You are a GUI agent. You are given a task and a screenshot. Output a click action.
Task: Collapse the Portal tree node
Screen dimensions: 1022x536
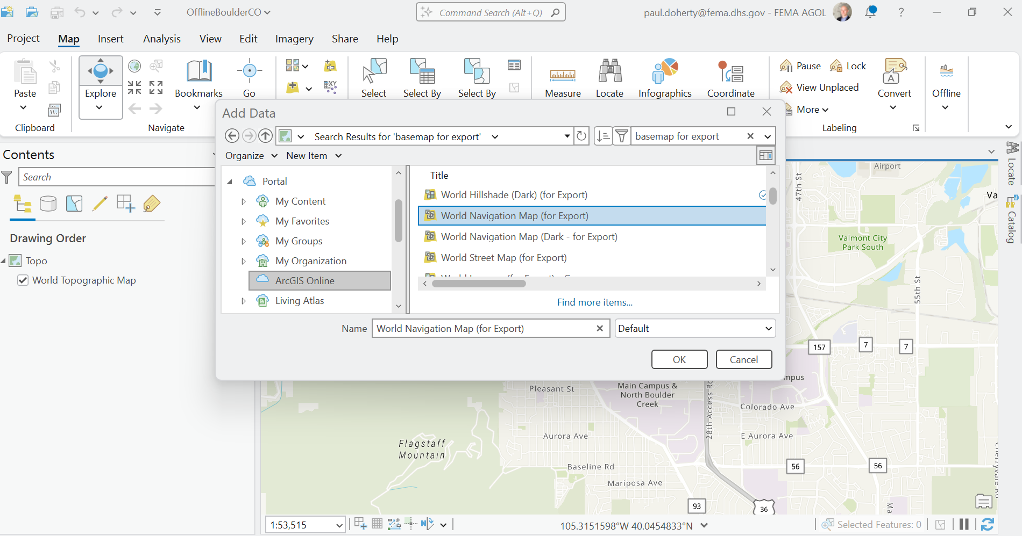(230, 182)
